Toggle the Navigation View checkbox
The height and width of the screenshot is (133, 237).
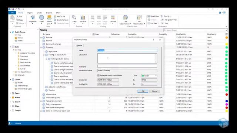tap(163, 20)
